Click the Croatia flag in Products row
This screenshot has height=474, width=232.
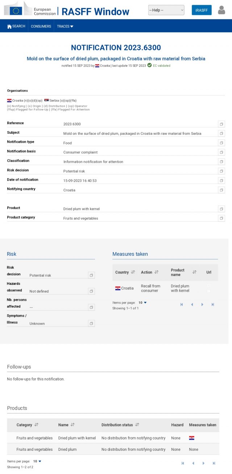[192, 438]
